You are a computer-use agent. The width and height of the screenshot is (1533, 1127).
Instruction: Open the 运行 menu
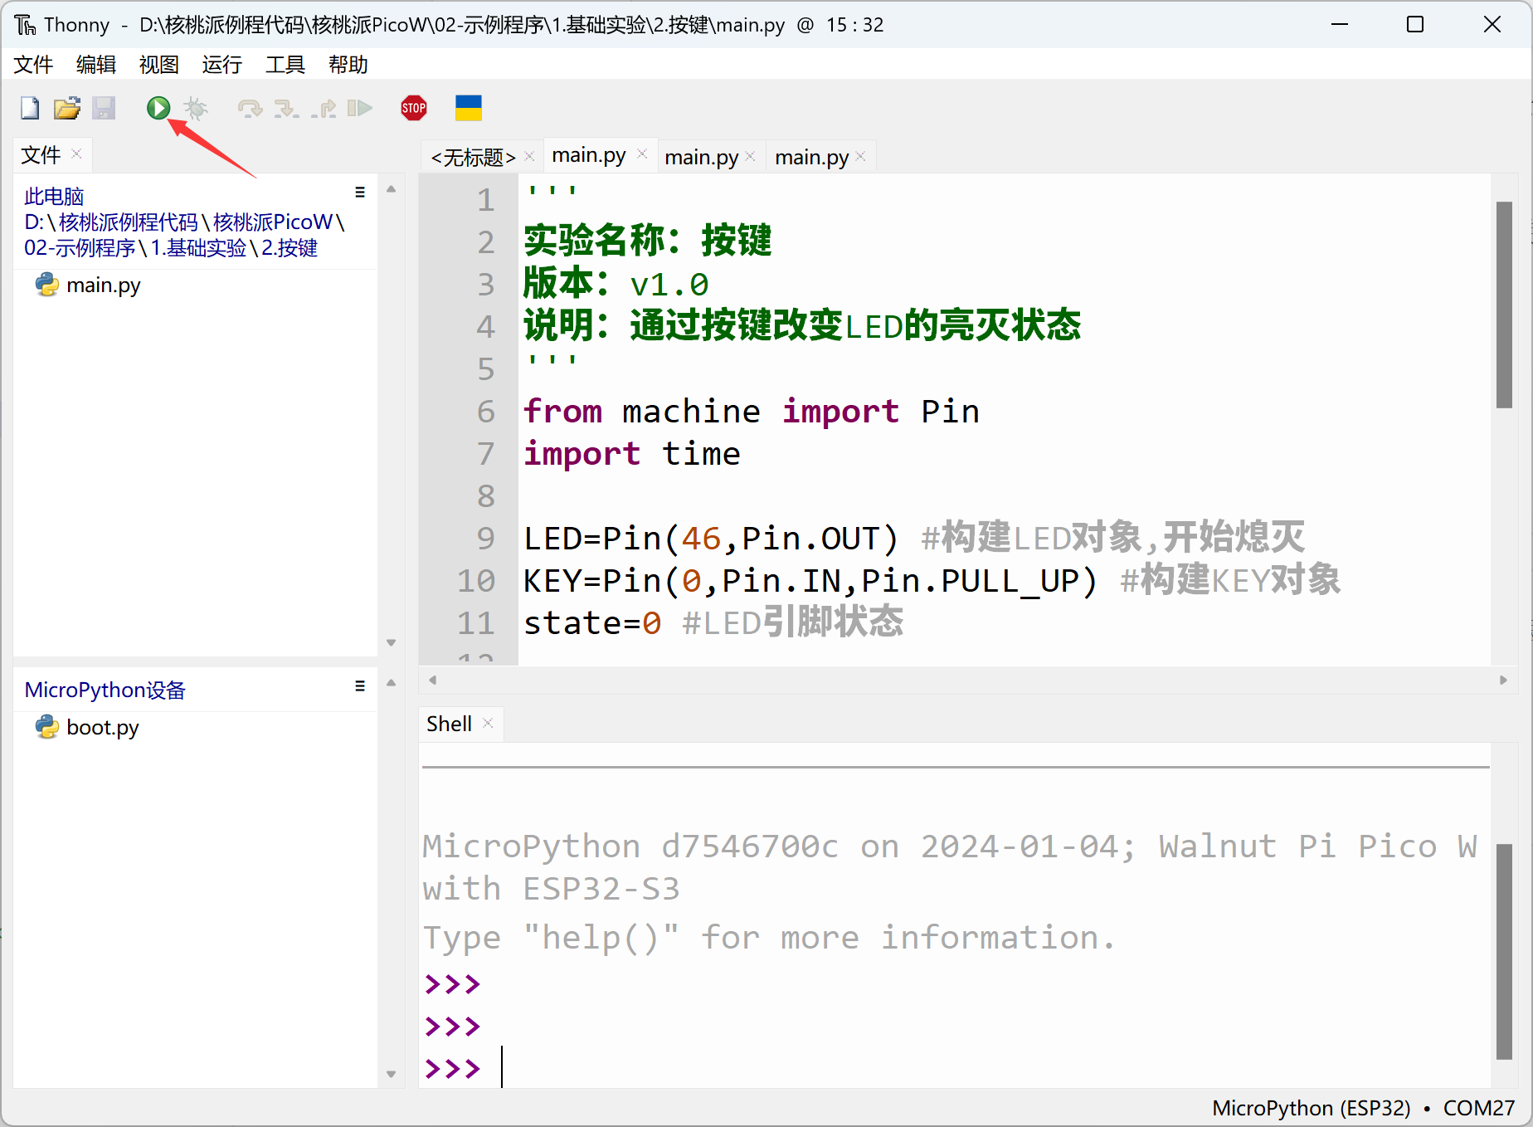pyautogui.click(x=221, y=65)
